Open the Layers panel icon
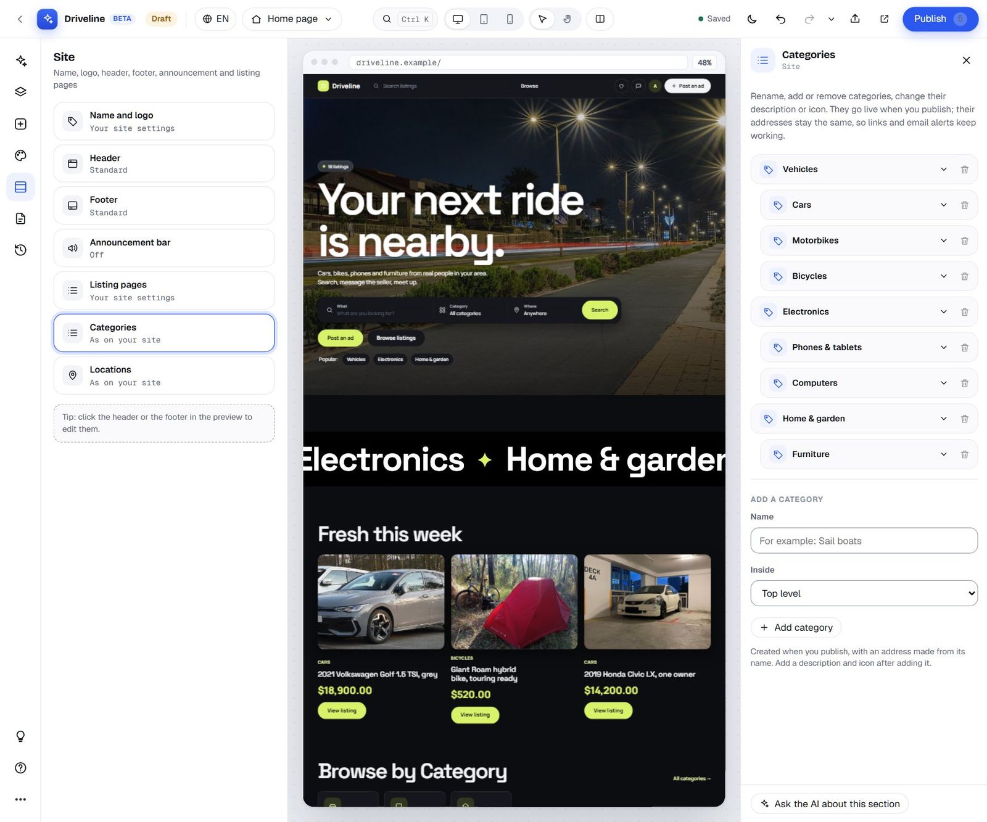This screenshot has width=987, height=822. click(x=20, y=92)
